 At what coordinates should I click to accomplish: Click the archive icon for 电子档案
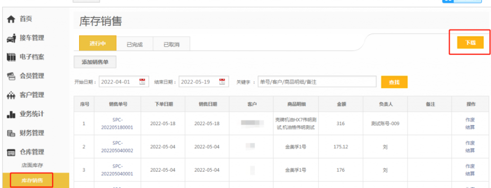pos(11,58)
